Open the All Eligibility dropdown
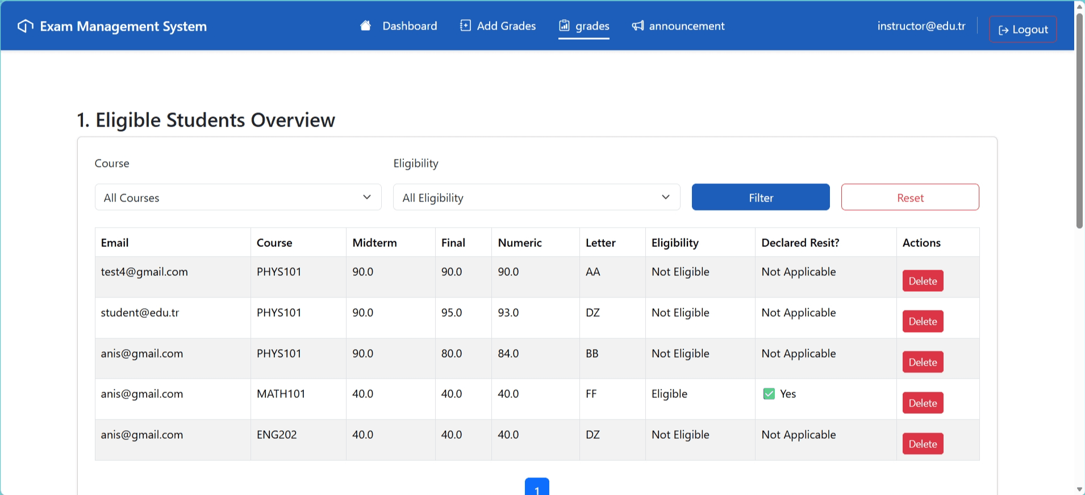This screenshot has height=495, width=1085. point(537,197)
